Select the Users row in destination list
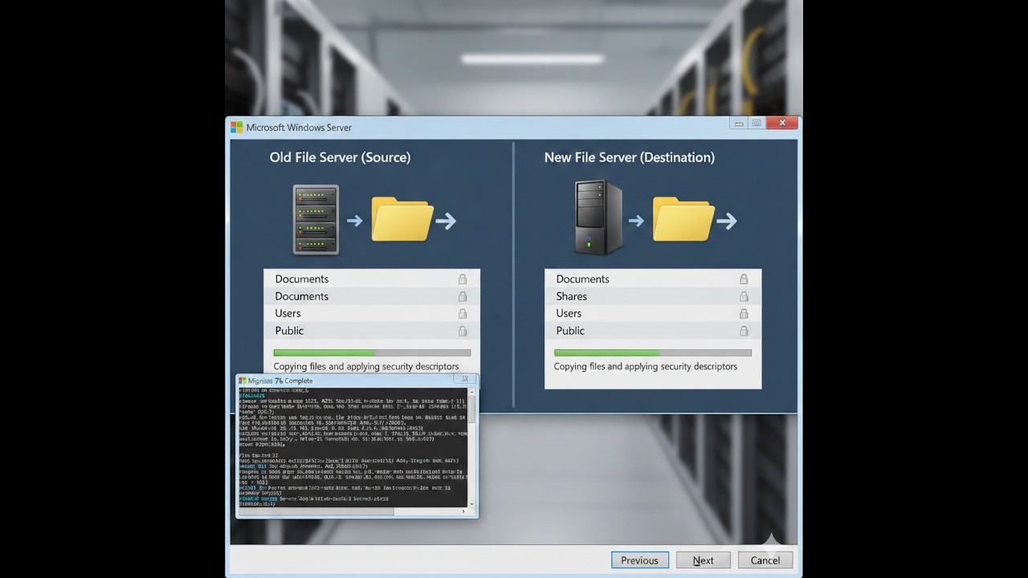This screenshot has width=1028, height=578. [653, 314]
